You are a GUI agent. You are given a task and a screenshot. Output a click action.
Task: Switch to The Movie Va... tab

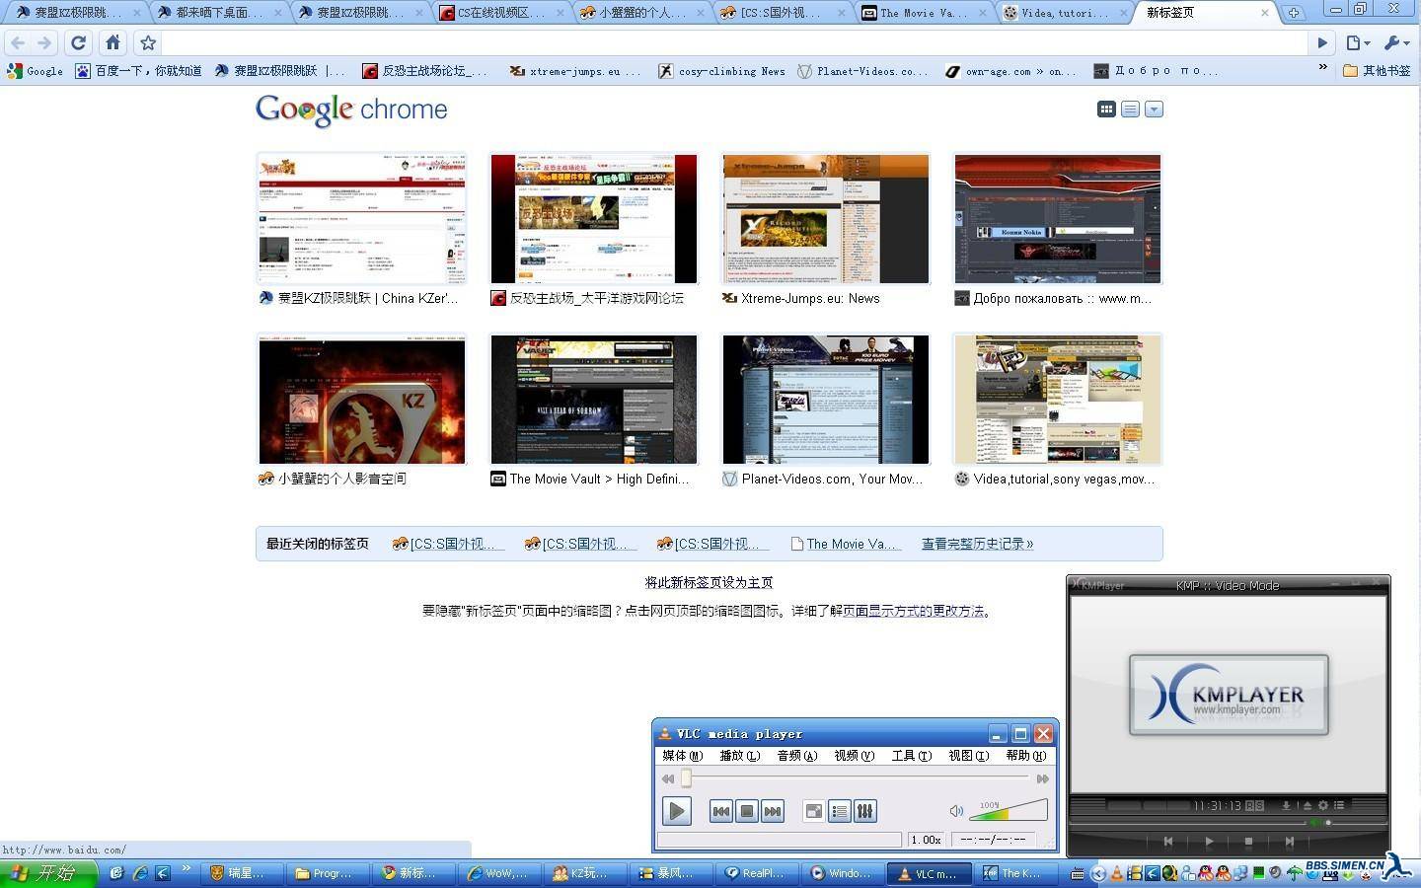pos(924,13)
